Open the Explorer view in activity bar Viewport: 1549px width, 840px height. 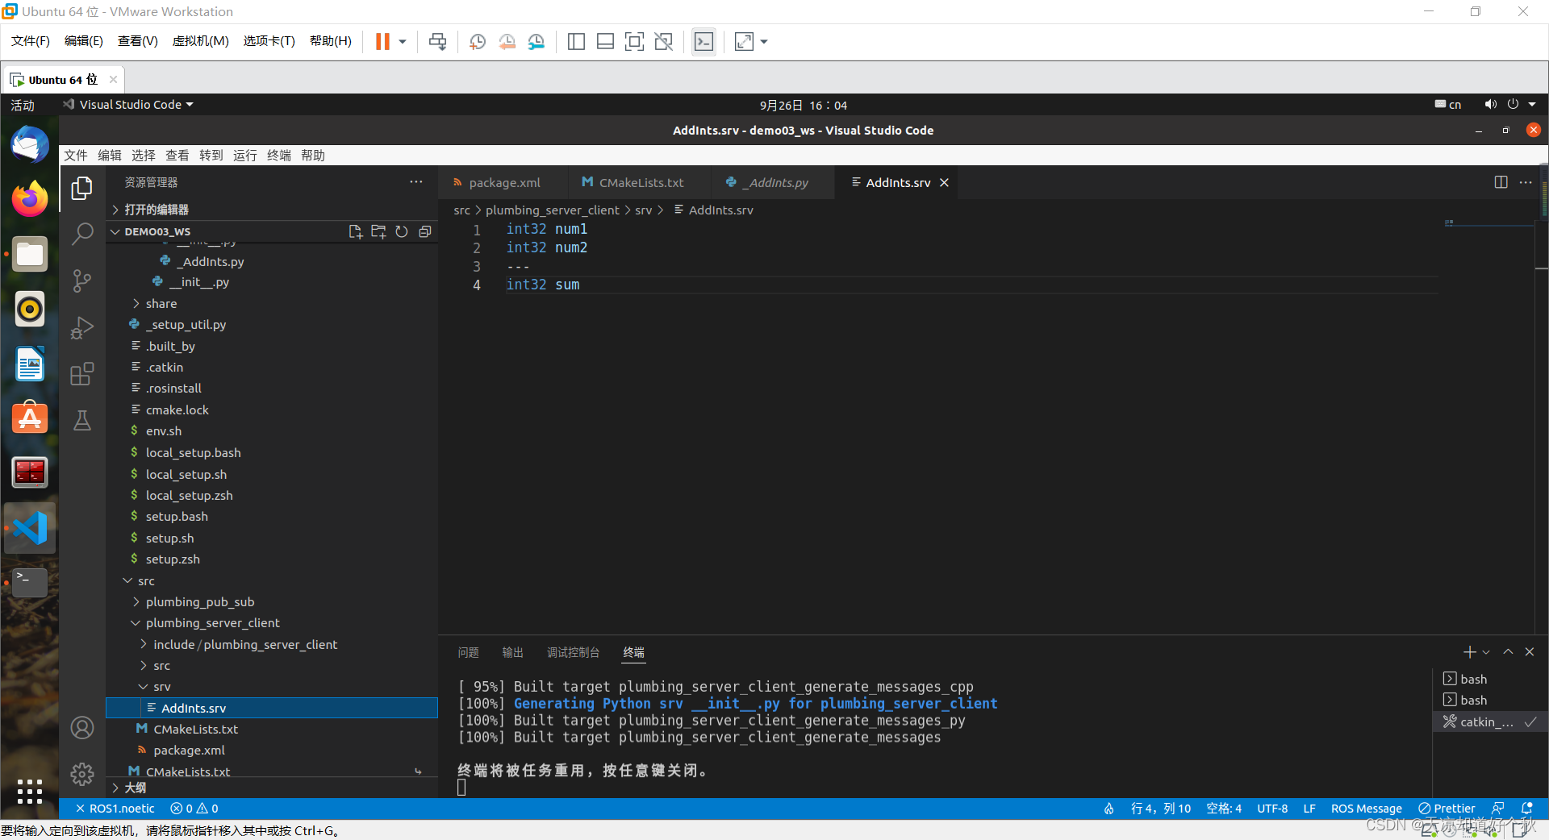tap(81, 188)
